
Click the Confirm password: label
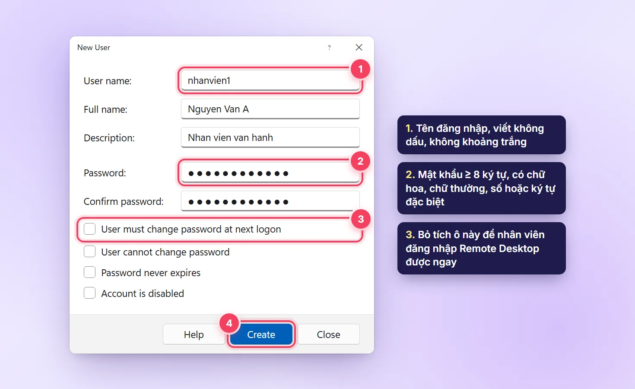tap(124, 201)
